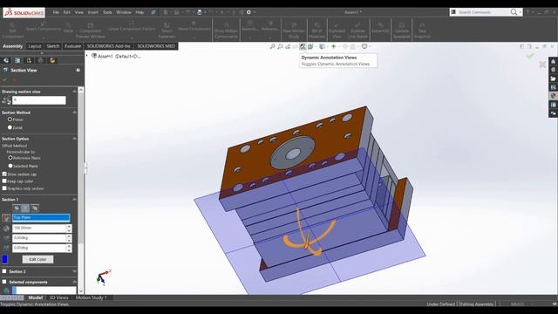Image resolution: width=558 pixels, height=314 pixels.
Task: Click the Edit Color button
Action: (37, 259)
